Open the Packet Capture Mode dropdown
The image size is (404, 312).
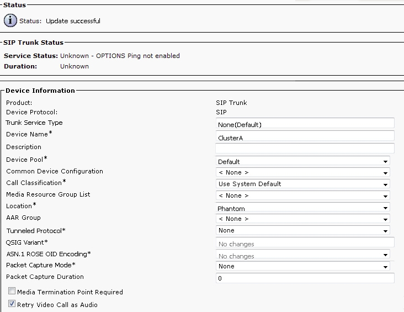[x=303, y=266]
